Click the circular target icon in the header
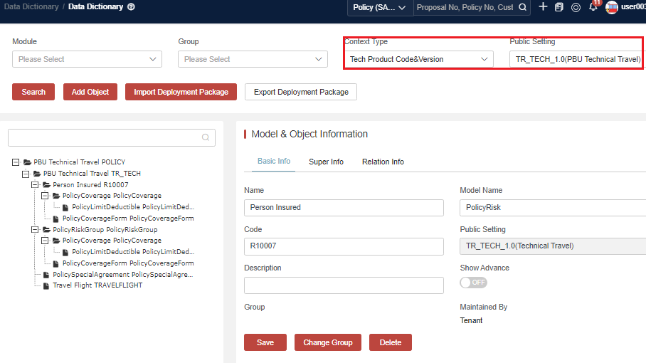This screenshot has height=363, width=646. point(576,7)
